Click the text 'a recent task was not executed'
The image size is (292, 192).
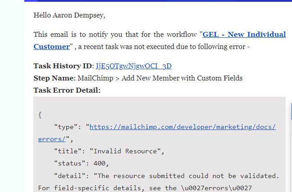pos(127,47)
